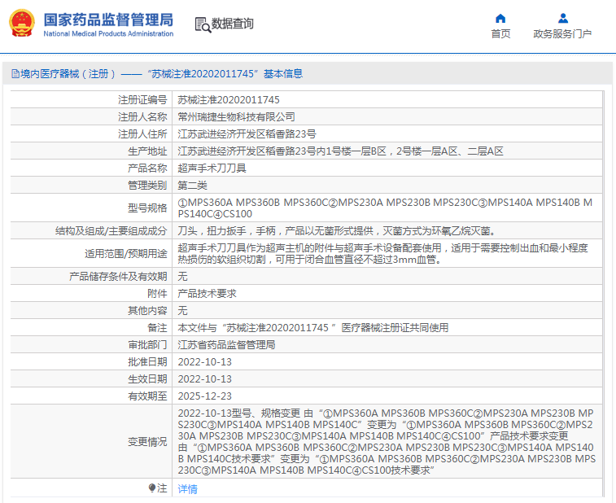The height and width of the screenshot is (503, 616).
Task: Select management category 第二类
Action: (192, 185)
